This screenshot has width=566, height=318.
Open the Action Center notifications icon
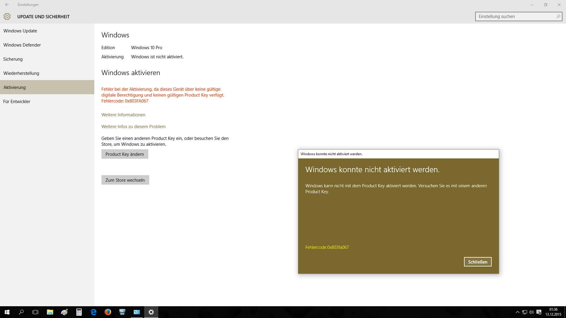[539, 312]
